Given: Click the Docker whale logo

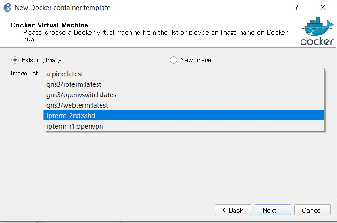Looking at the screenshot, I should coord(317,31).
